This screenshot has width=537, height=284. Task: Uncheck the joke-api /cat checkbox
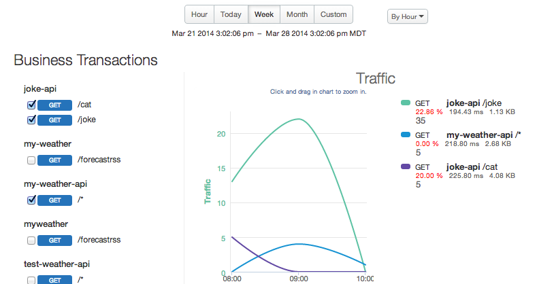(31, 105)
